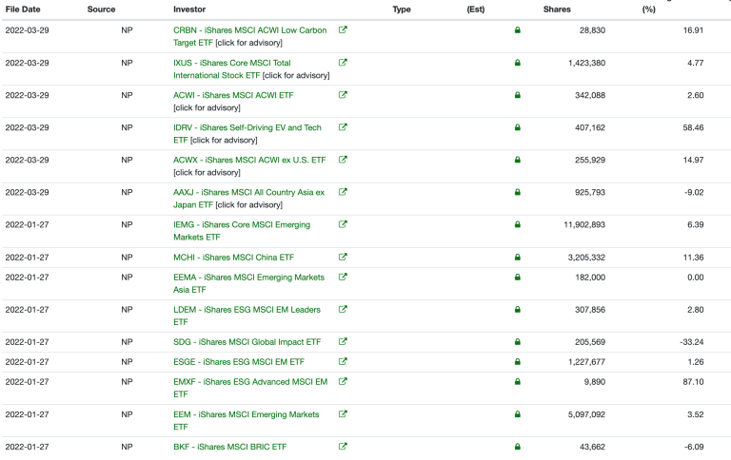Open external link icon for IDRV row
Viewport: 731px width, 460px height.
click(x=343, y=127)
